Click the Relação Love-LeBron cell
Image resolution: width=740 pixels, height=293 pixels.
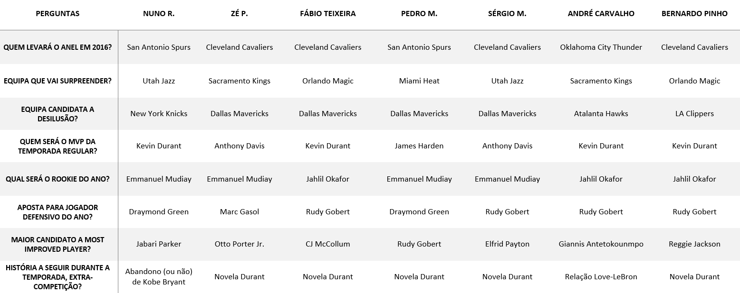click(x=601, y=277)
